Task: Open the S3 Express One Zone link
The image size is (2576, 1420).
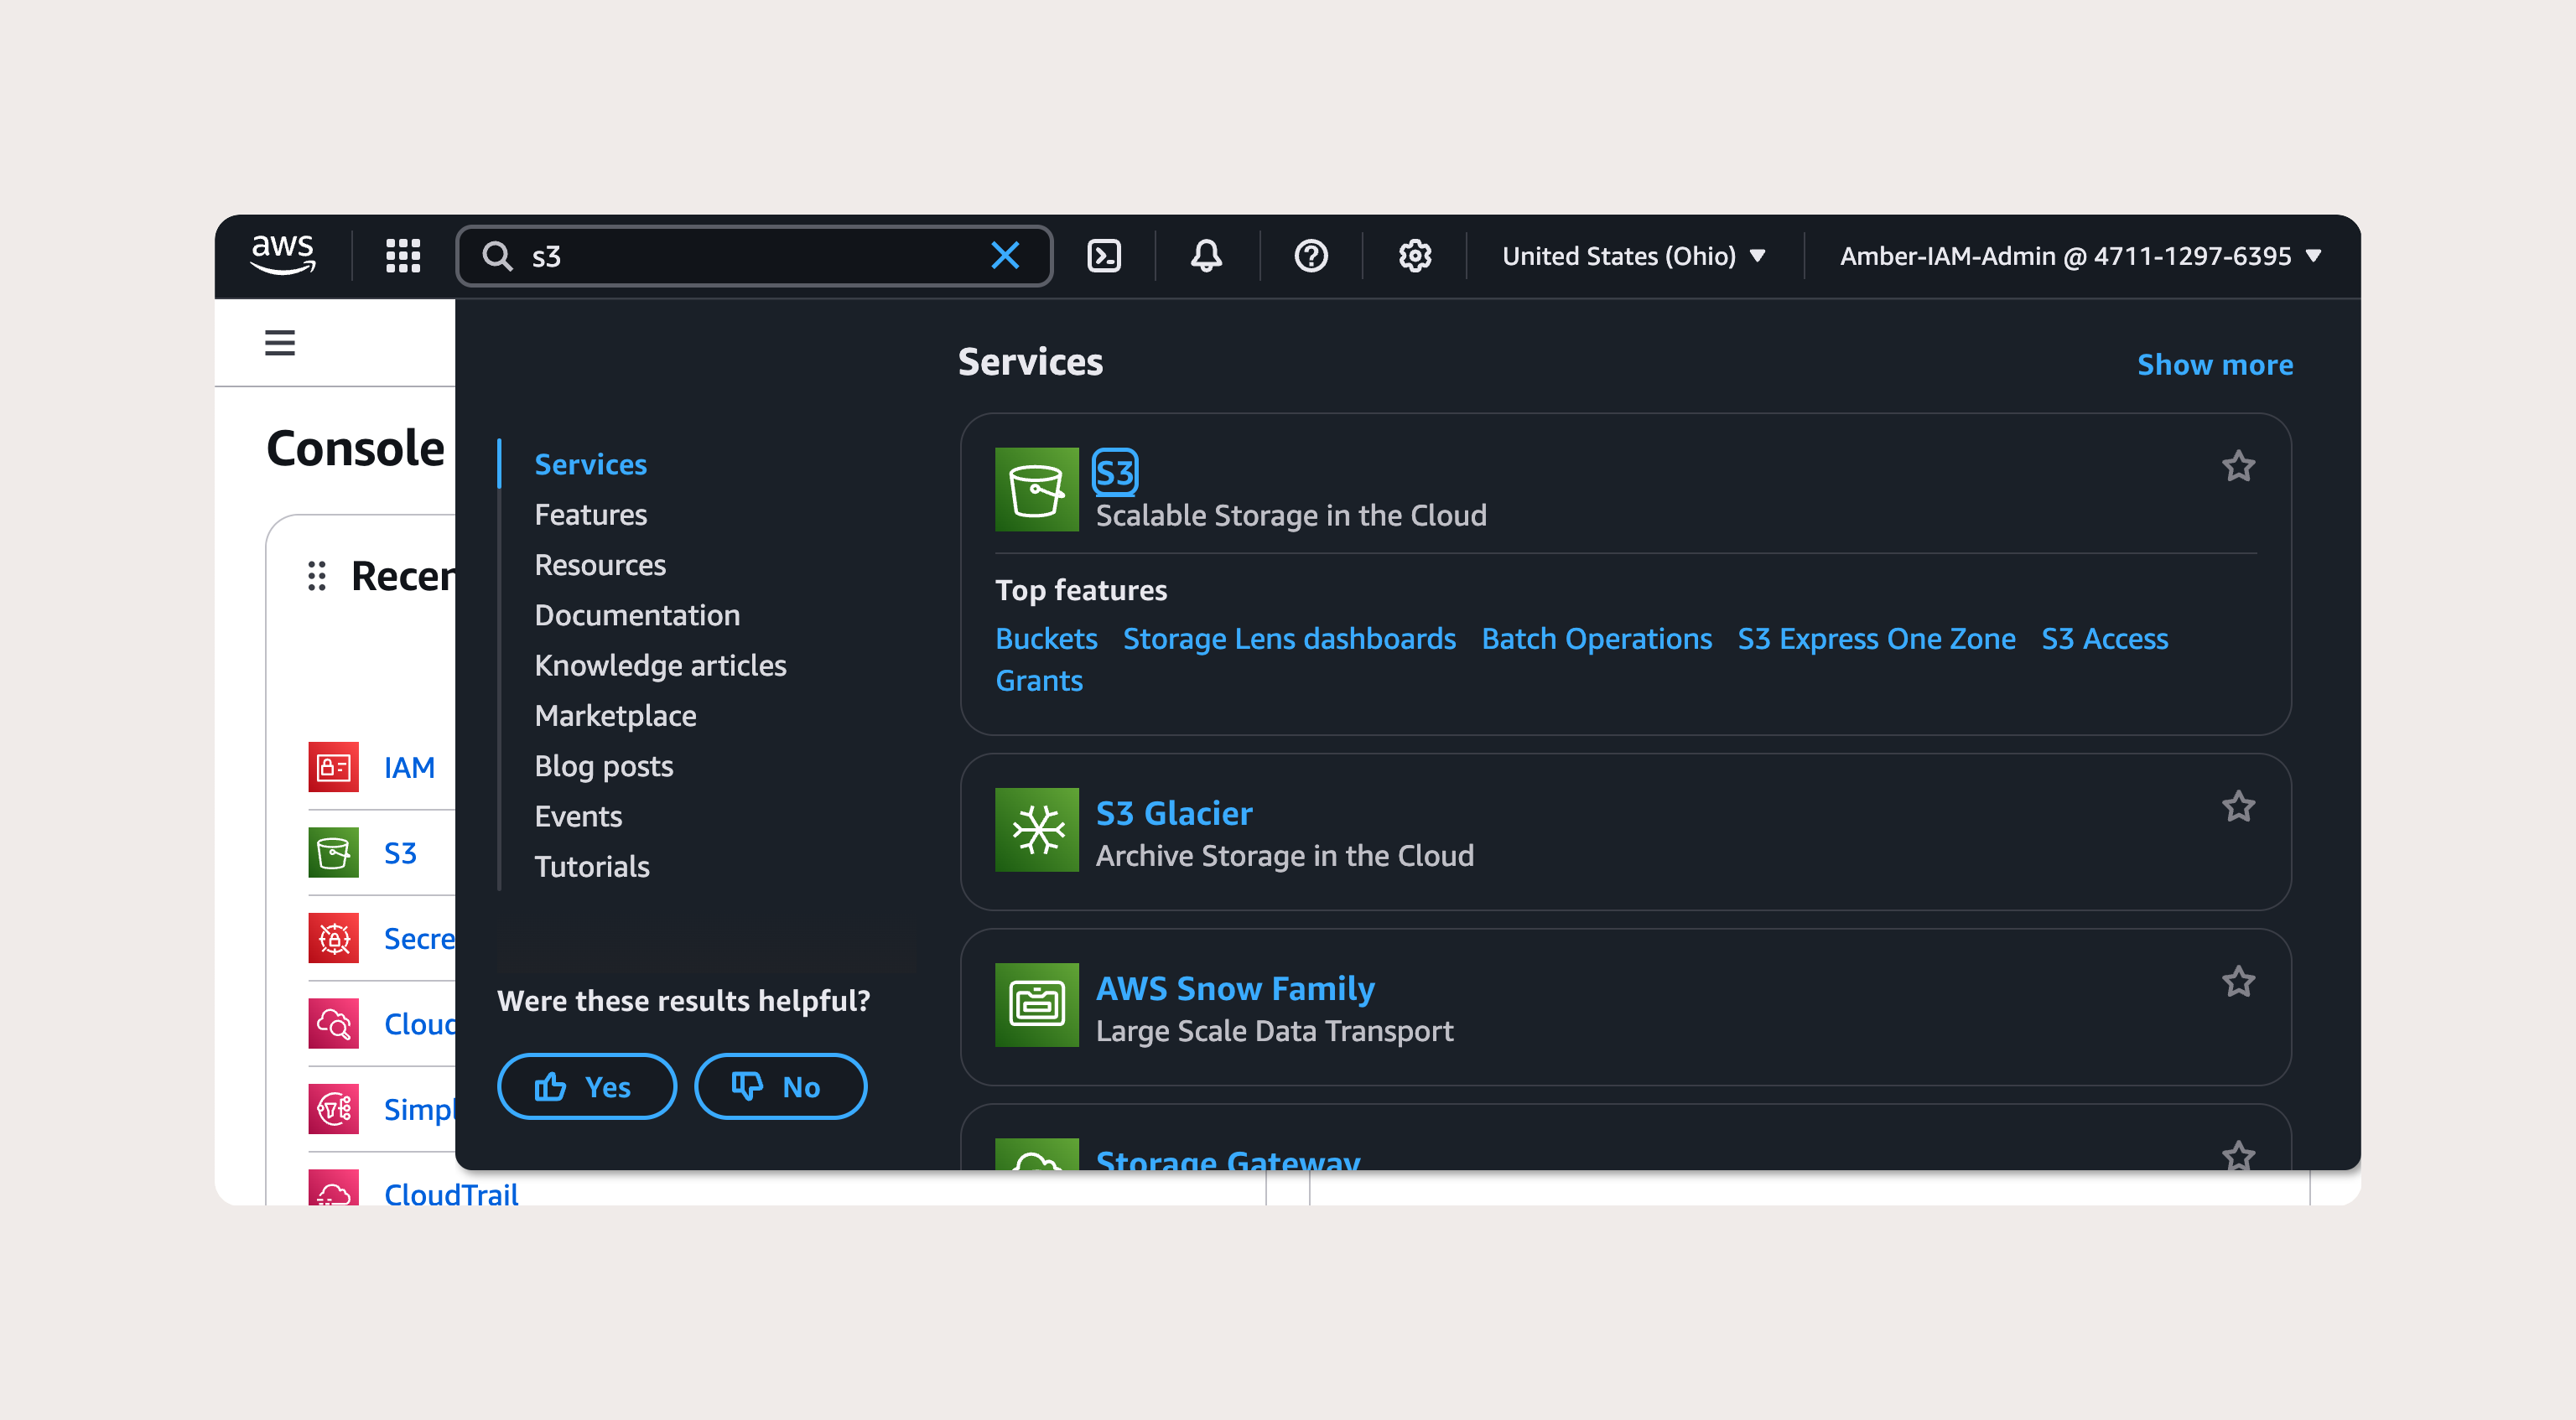Action: coord(1876,638)
